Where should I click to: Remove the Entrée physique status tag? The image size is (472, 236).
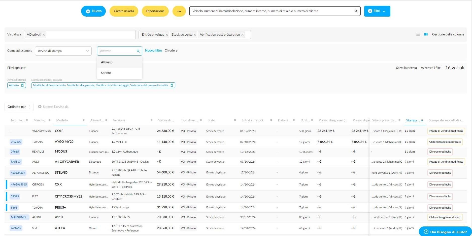[167, 35]
